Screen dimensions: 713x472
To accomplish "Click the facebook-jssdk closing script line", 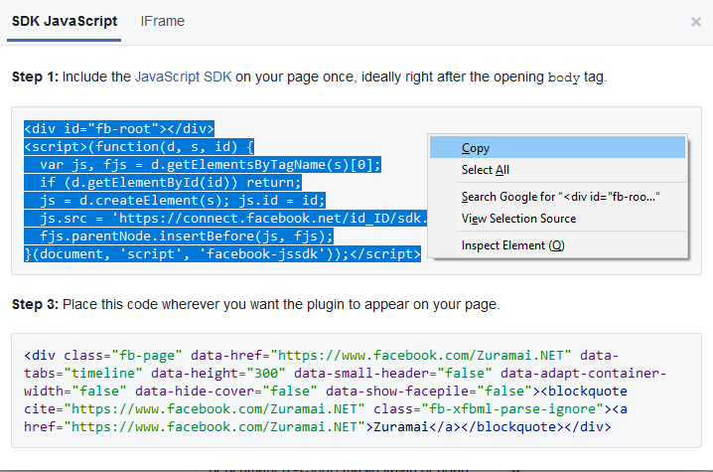I will click(222, 254).
